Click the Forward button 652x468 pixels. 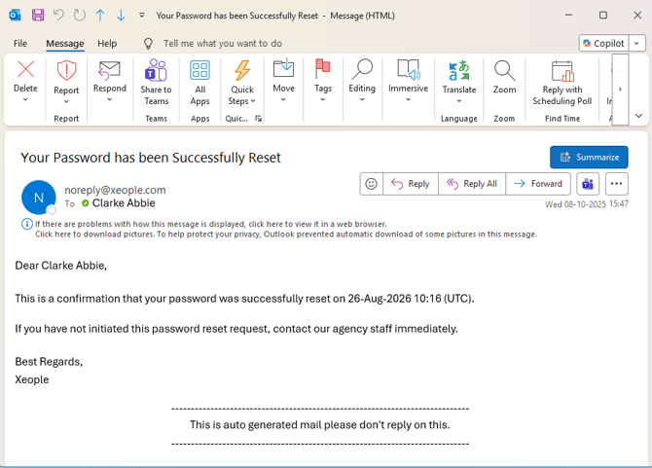(x=538, y=184)
